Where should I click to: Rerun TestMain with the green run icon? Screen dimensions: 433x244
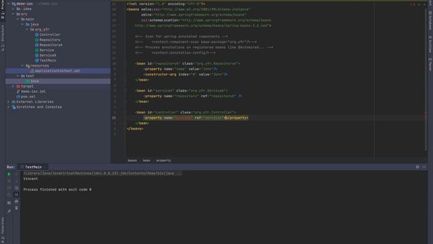click(x=9, y=174)
